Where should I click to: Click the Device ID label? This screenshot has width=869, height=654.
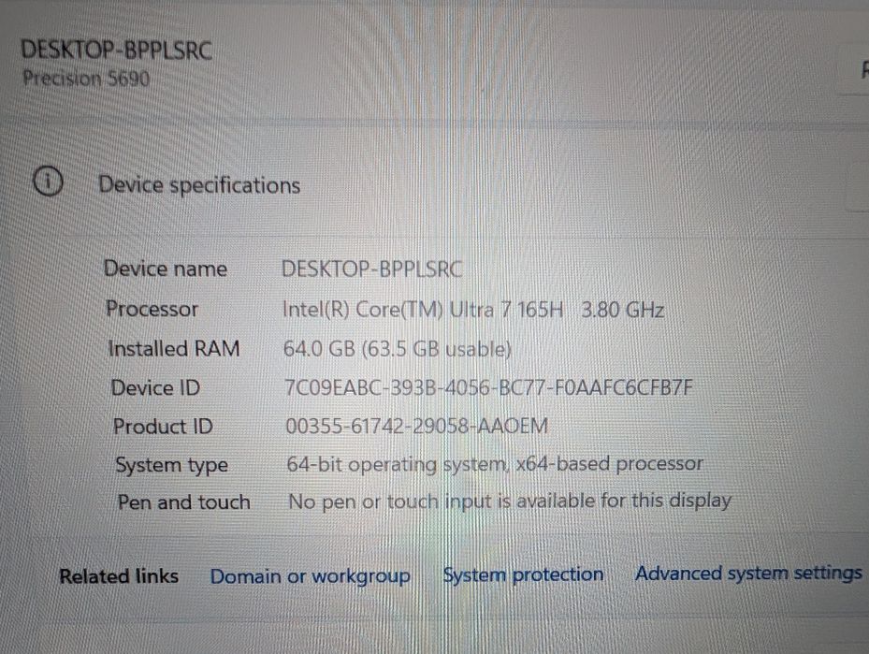point(155,387)
